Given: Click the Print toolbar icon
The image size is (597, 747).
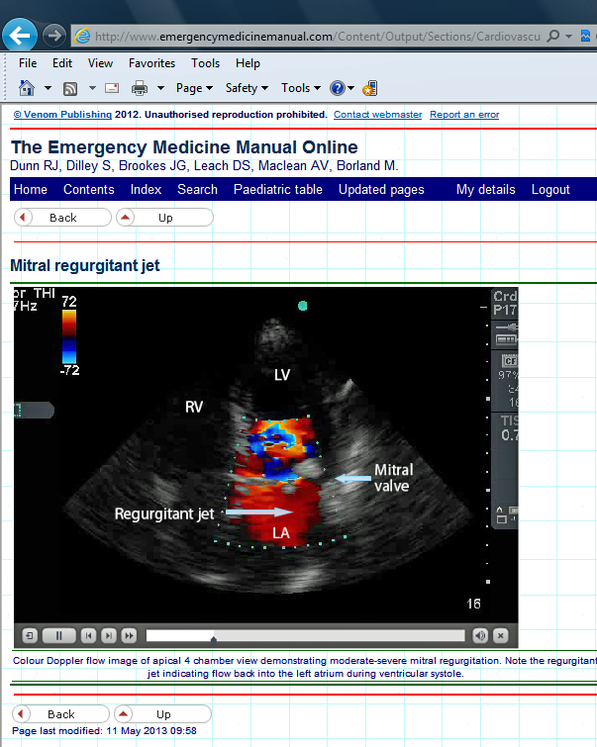Looking at the screenshot, I should [x=140, y=88].
